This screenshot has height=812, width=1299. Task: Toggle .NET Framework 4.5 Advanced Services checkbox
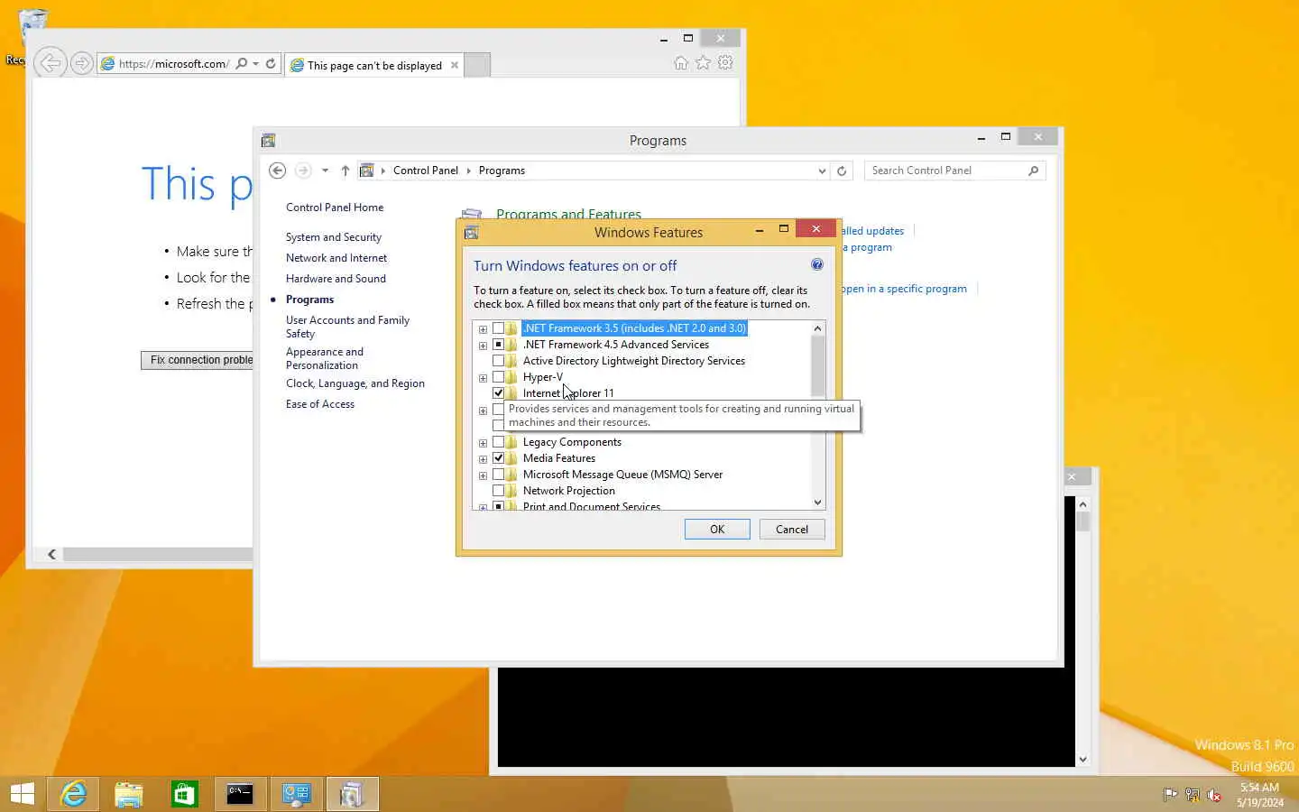coord(498,345)
